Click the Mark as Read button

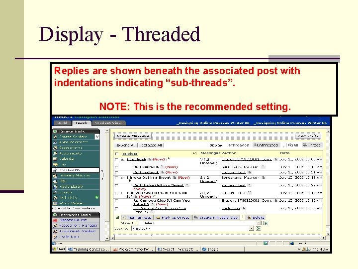[137, 218]
